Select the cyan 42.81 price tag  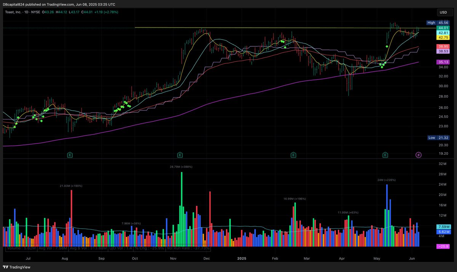(x=443, y=33)
